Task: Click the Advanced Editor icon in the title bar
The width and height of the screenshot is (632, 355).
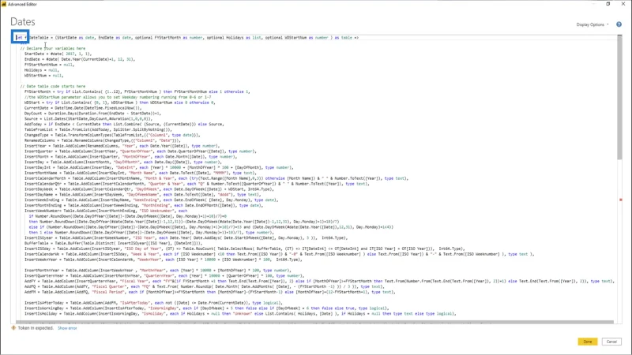Action: [4, 4]
